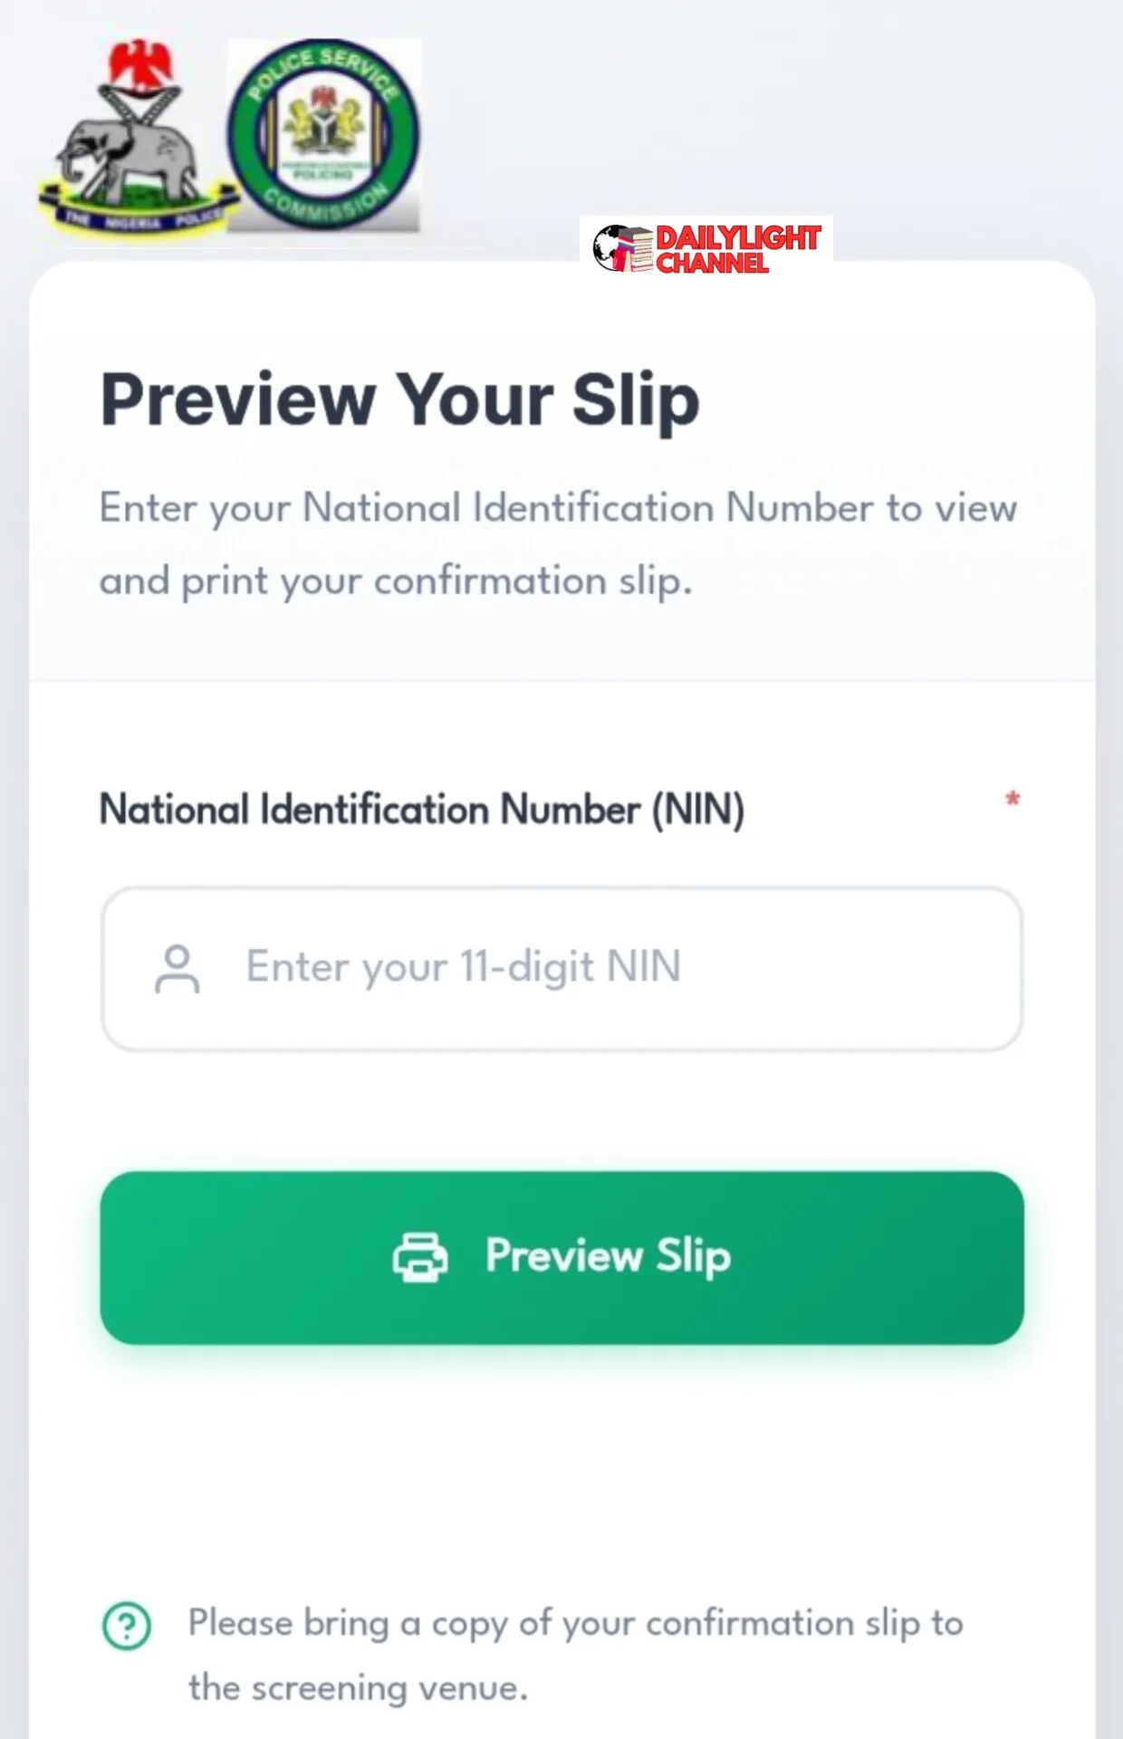Viewport: 1123px width, 1739px height.
Task: Click the 'Enter your 11-digit NIN' placeholder text
Action: (x=463, y=966)
